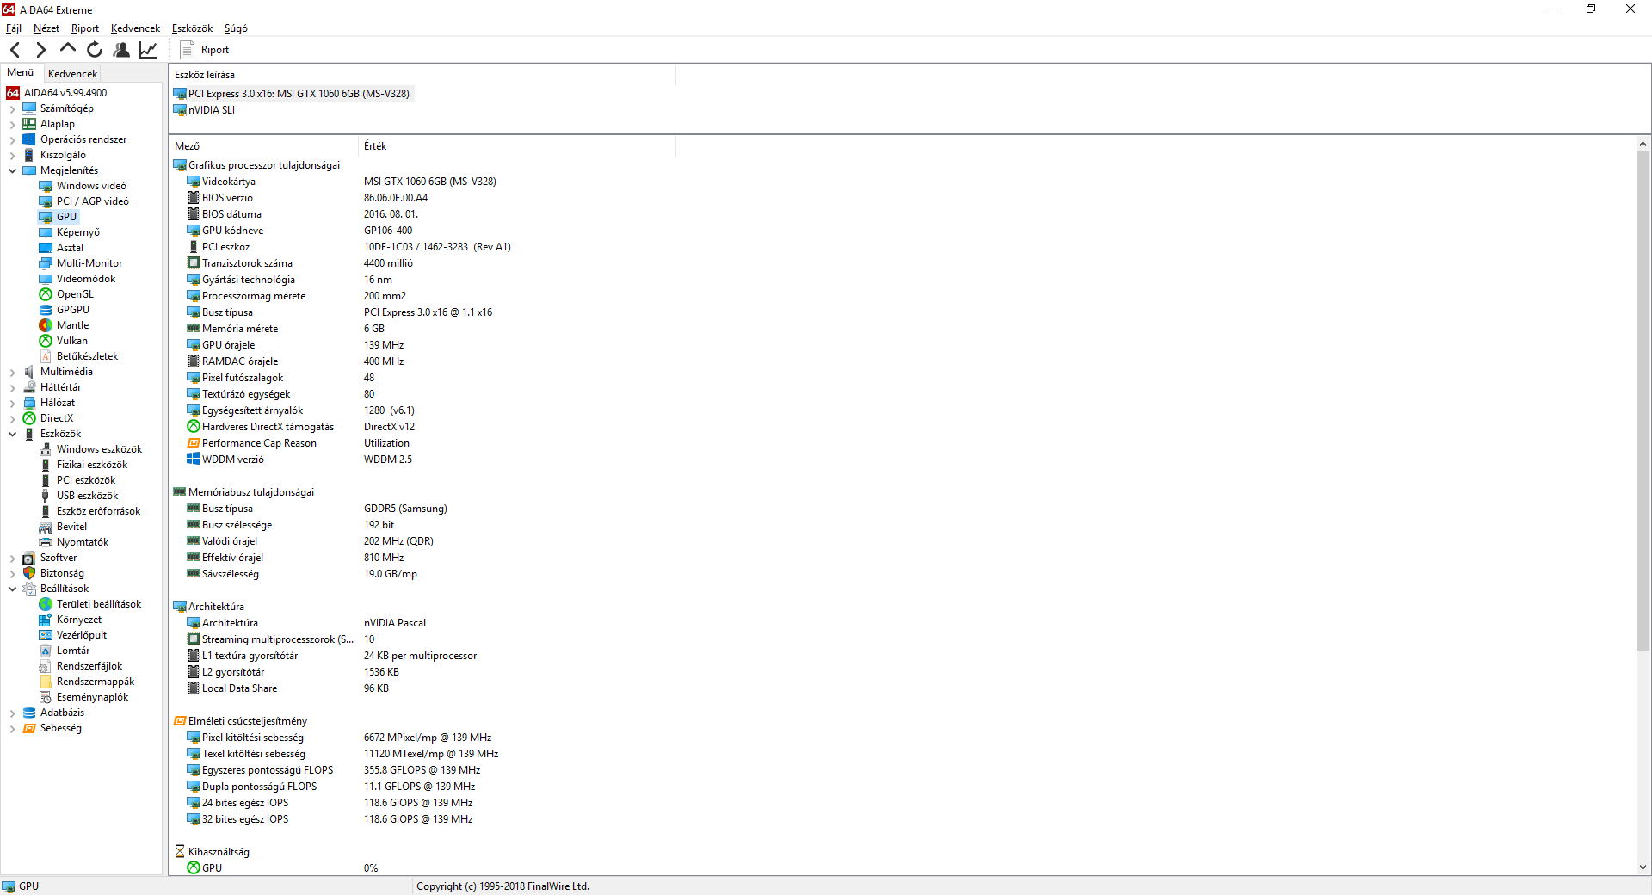Image resolution: width=1652 pixels, height=895 pixels.
Task: Select the Képernyő monitor icon
Action: point(46,232)
